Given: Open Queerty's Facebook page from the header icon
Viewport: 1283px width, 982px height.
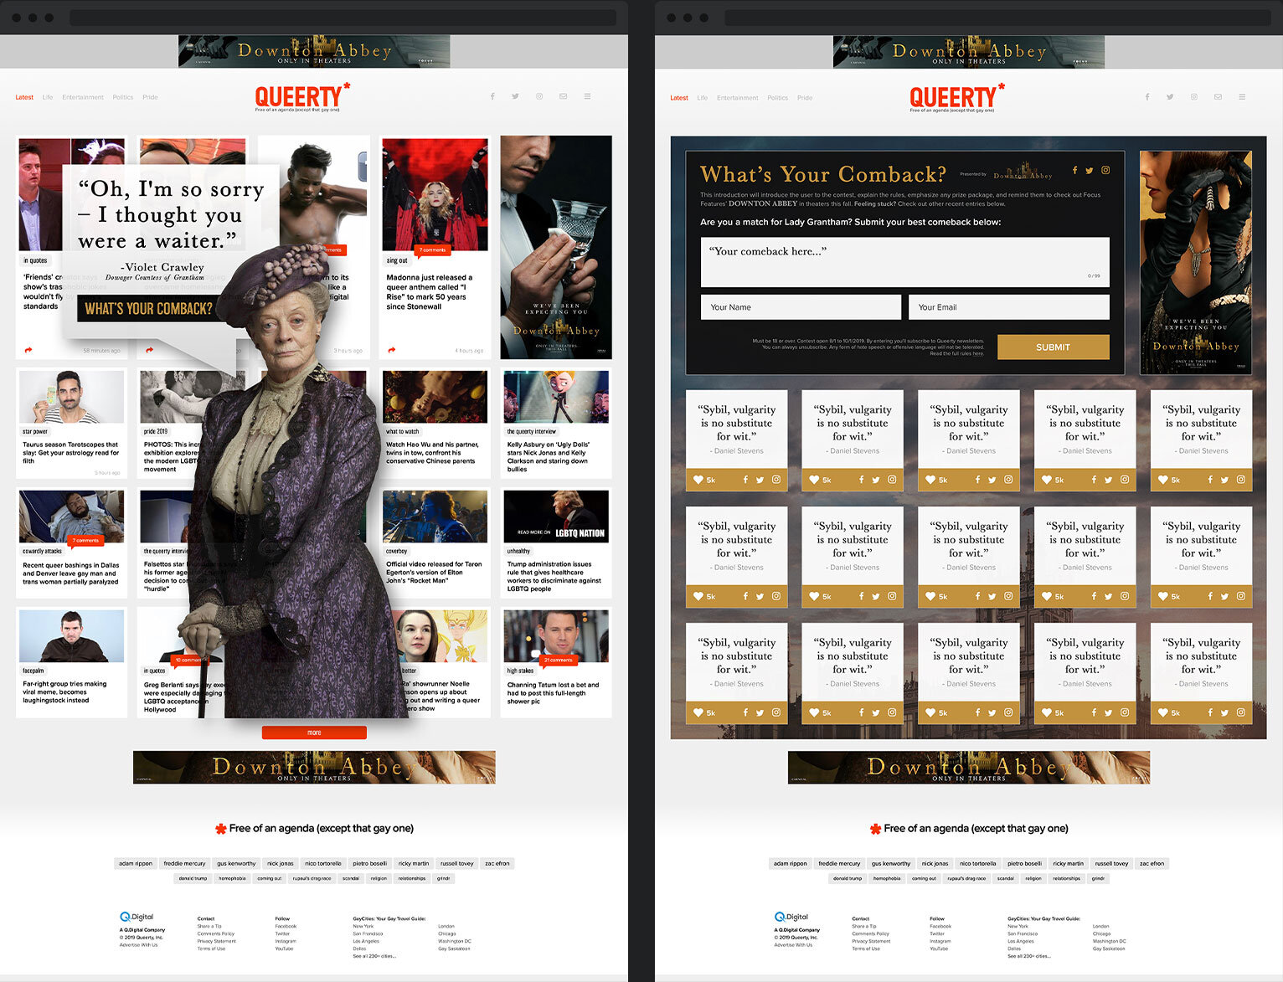Looking at the screenshot, I should click(x=492, y=96).
